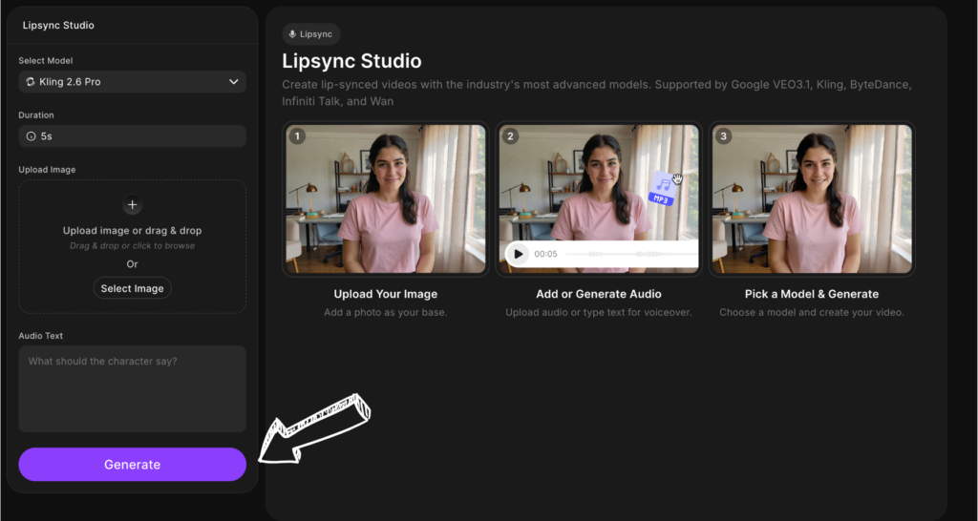Play the audio preview in step 2
Image resolution: width=978 pixels, height=521 pixels.
click(x=517, y=254)
